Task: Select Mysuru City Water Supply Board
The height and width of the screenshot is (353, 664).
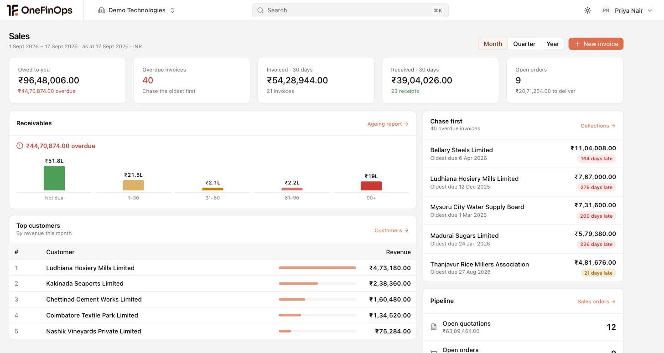Action: pyautogui.click(x=523, y=210)
